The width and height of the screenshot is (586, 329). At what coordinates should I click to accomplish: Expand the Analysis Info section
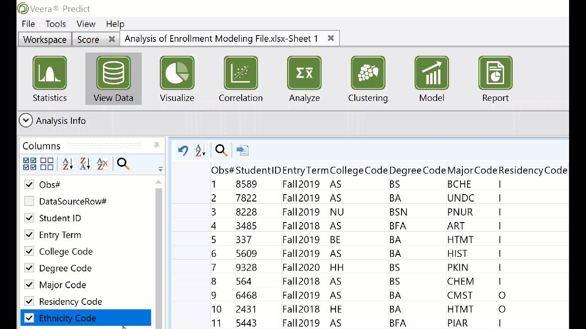26,121
